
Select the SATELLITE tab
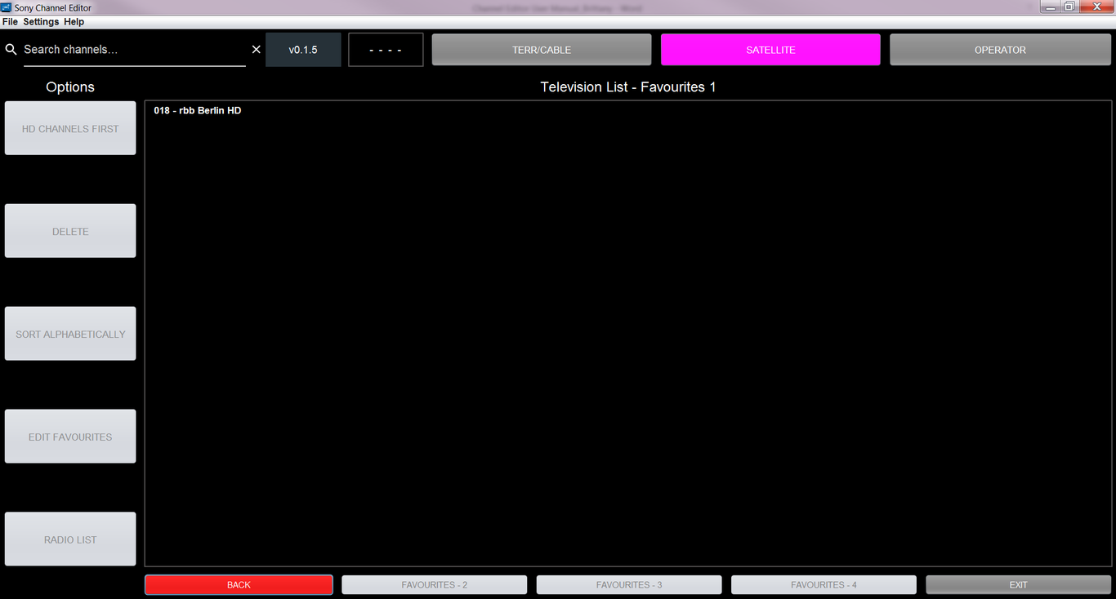(x=770, y=50)
